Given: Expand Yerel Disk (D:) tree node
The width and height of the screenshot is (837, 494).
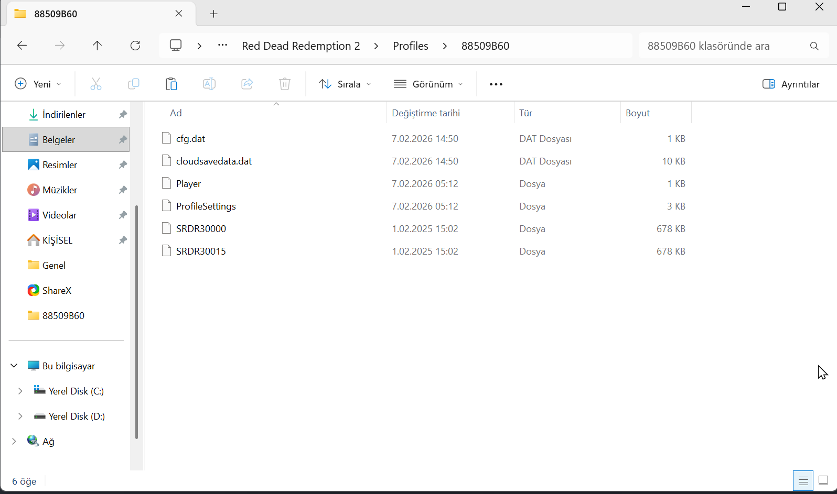Looking at the screenshot, I should pyautogui.click(x=20, y=416).
